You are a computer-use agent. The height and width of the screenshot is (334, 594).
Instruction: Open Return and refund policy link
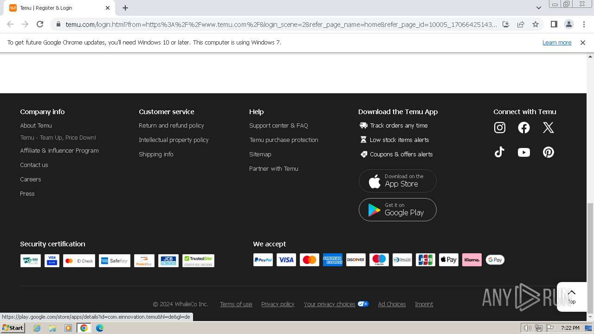pyautogui.click(x=171, y=126)
